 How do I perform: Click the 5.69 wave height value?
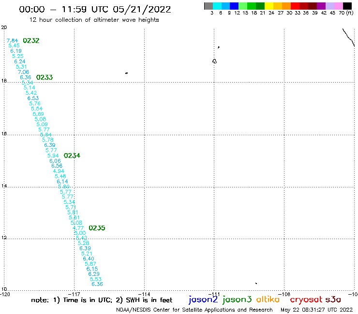(x=38, y=114)
